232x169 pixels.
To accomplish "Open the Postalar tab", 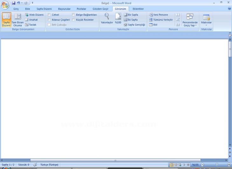I will click(x=81, y=9).
